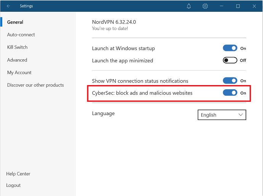Open the Language dropdown
Viewport: 263px width, 196px height.
coord(222,115)
